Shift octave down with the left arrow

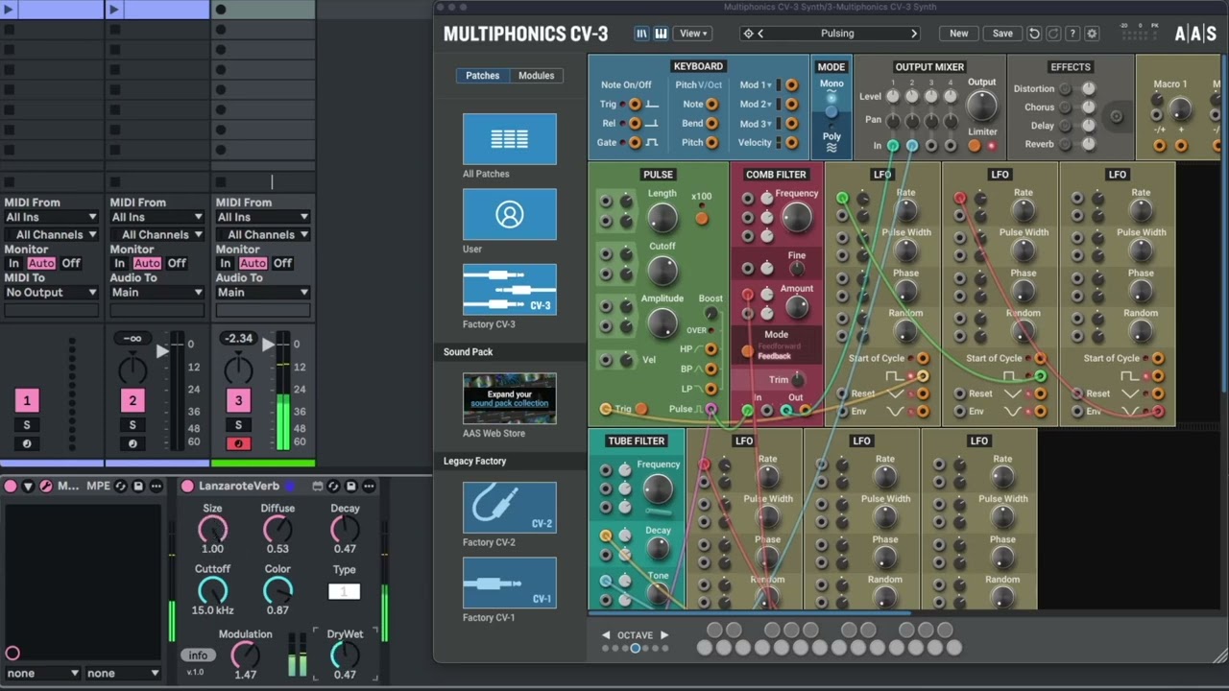[x=606, y=635]
